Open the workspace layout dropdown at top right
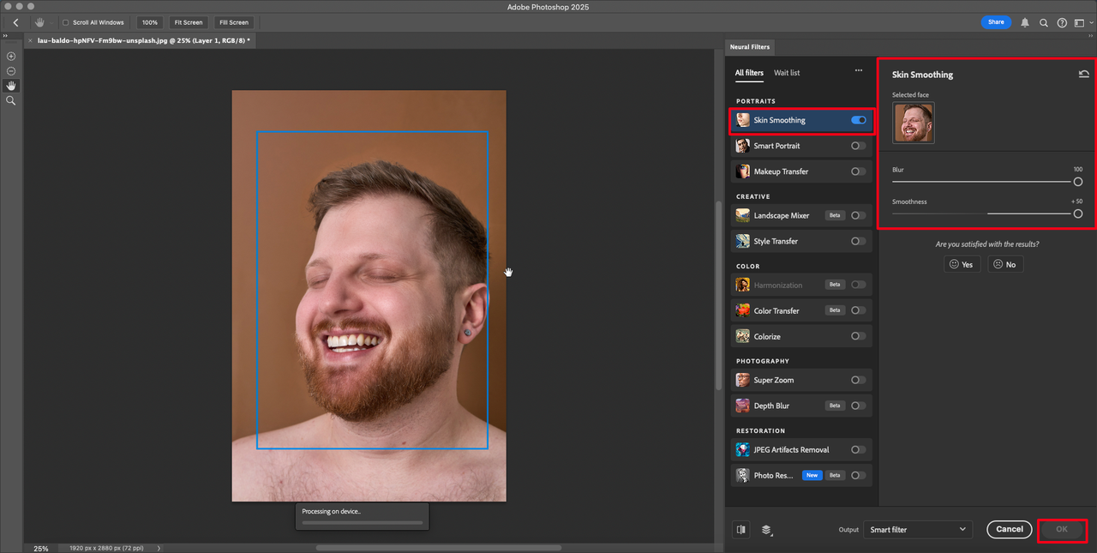Image resolution: width=1097 pixels, height=553 pixels. coord(1082,23)
